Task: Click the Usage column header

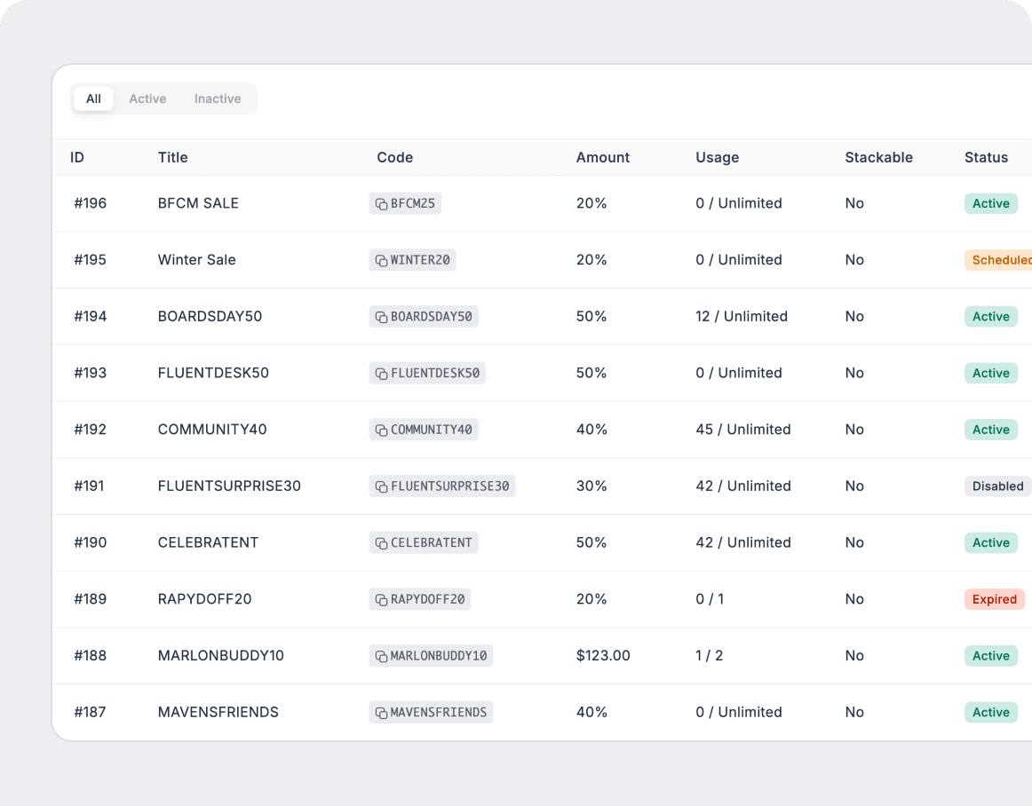Action: pos(717,157)
